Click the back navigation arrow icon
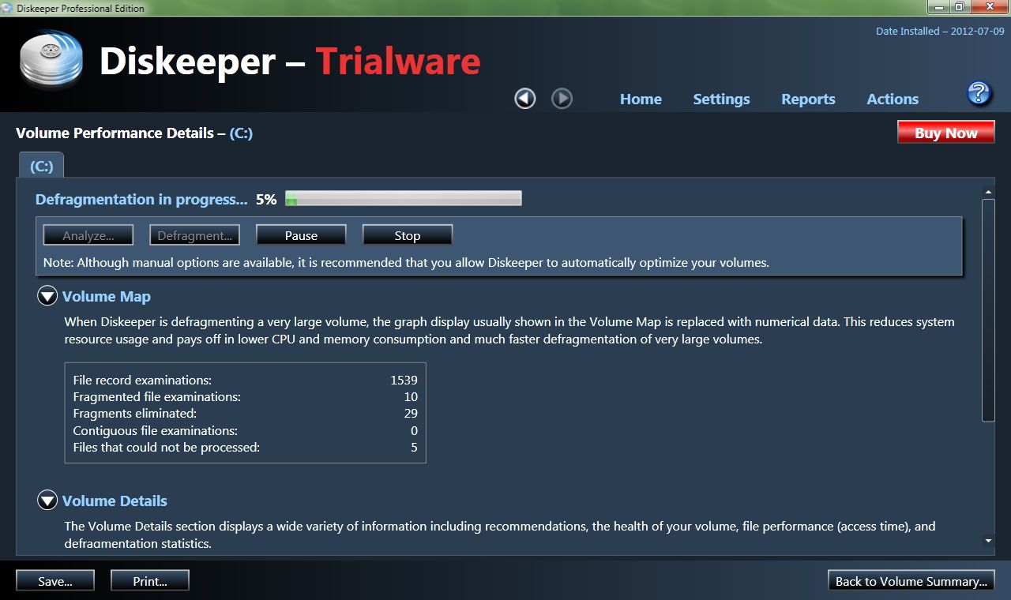This screenshot has width=1011, height=600. pos(525,99)
